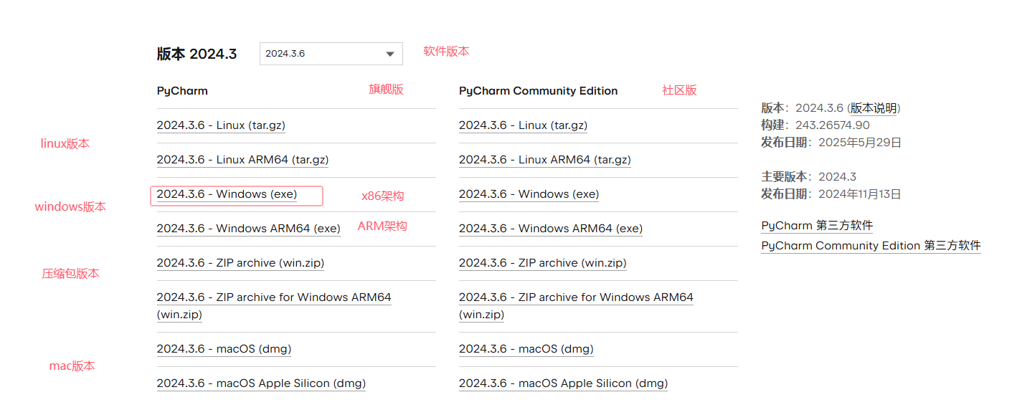Download Community Edition ZIP for Windows ARM64
The image size is (1012, 415).
576,297
